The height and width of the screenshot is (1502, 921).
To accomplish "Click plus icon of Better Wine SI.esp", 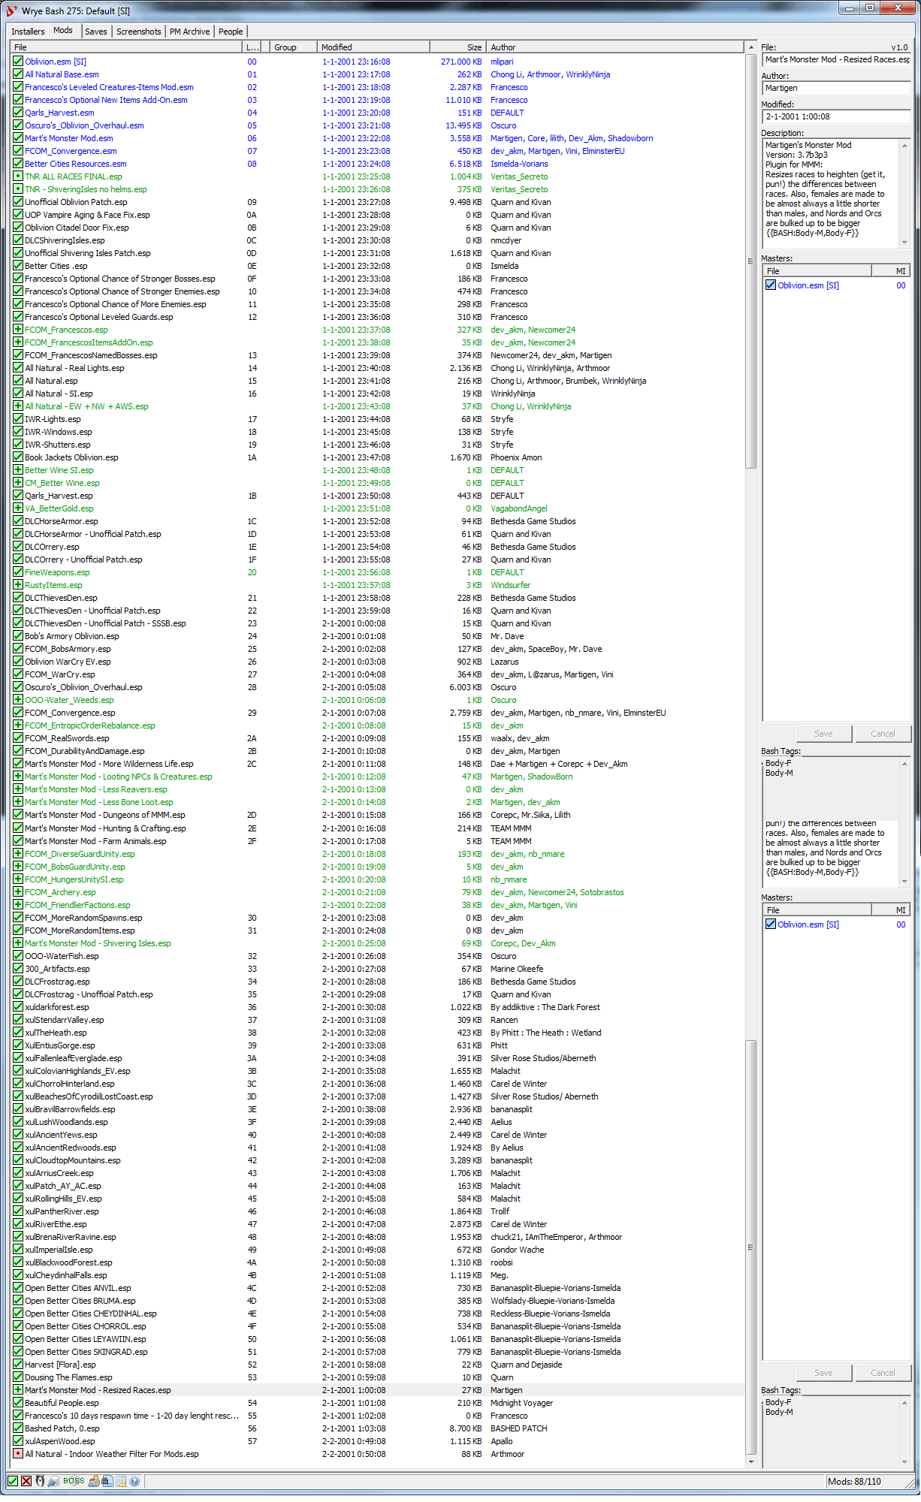I will [x=18, y=470].
